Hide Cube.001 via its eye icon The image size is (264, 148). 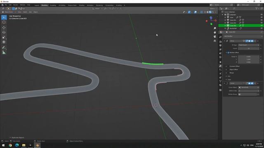point(262,20)
